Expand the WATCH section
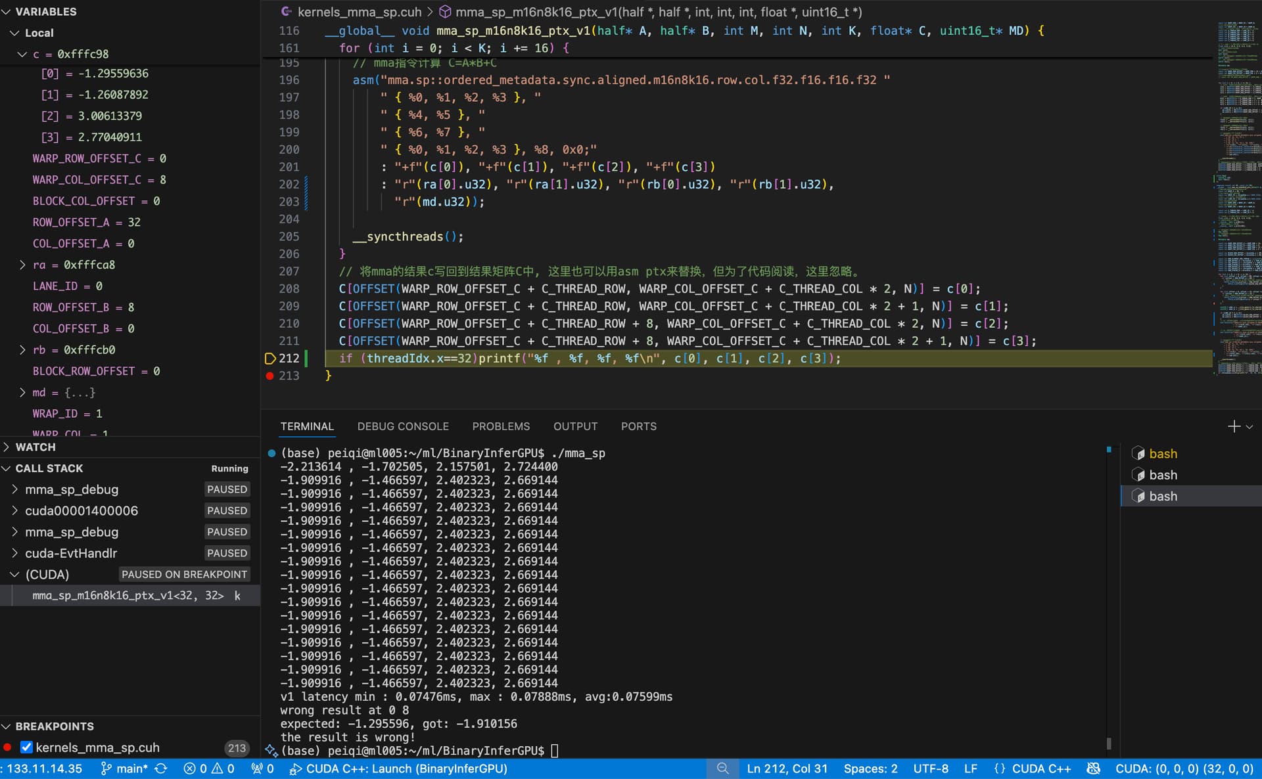 (x=35, y=447)
